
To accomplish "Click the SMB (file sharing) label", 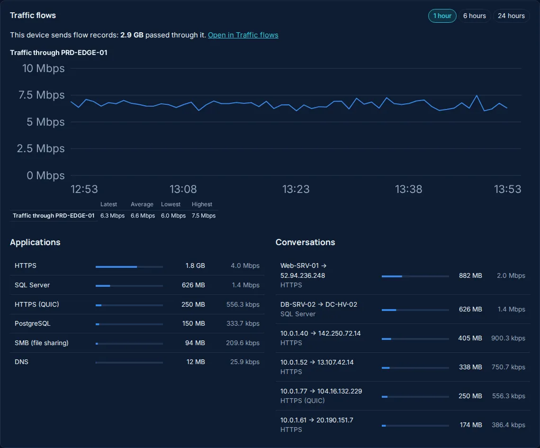I will [41, 343].
